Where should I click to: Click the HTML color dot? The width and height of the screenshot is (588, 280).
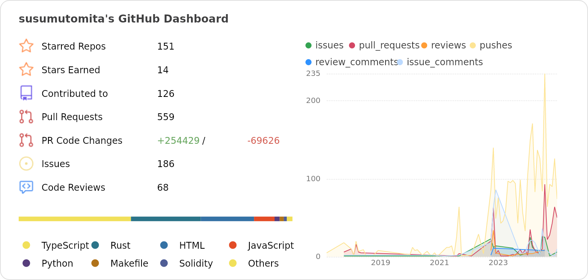[164, 245]
